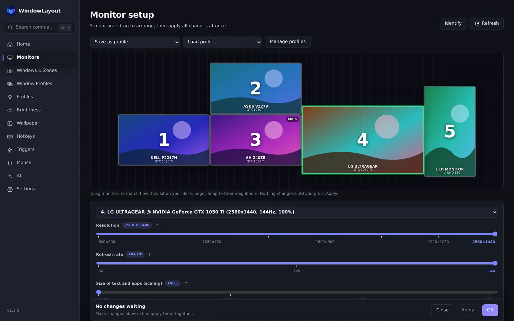Click the 144 Hz refresh badge
This screenshot has width=514, height=321.
pyautogui.click(x=135, y=254)
